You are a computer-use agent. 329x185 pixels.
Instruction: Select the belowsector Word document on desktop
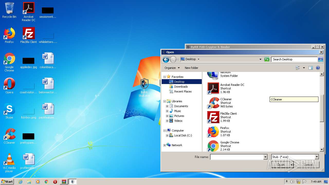tap(48, 86)
